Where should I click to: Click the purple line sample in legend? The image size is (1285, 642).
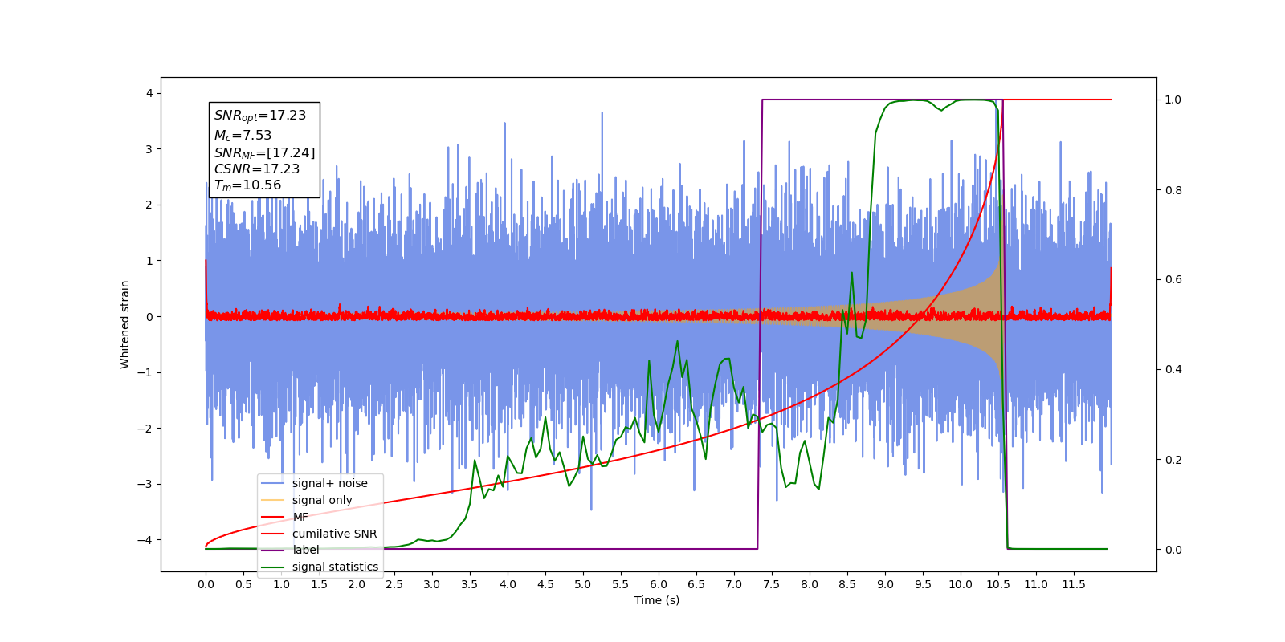(273, 550)
